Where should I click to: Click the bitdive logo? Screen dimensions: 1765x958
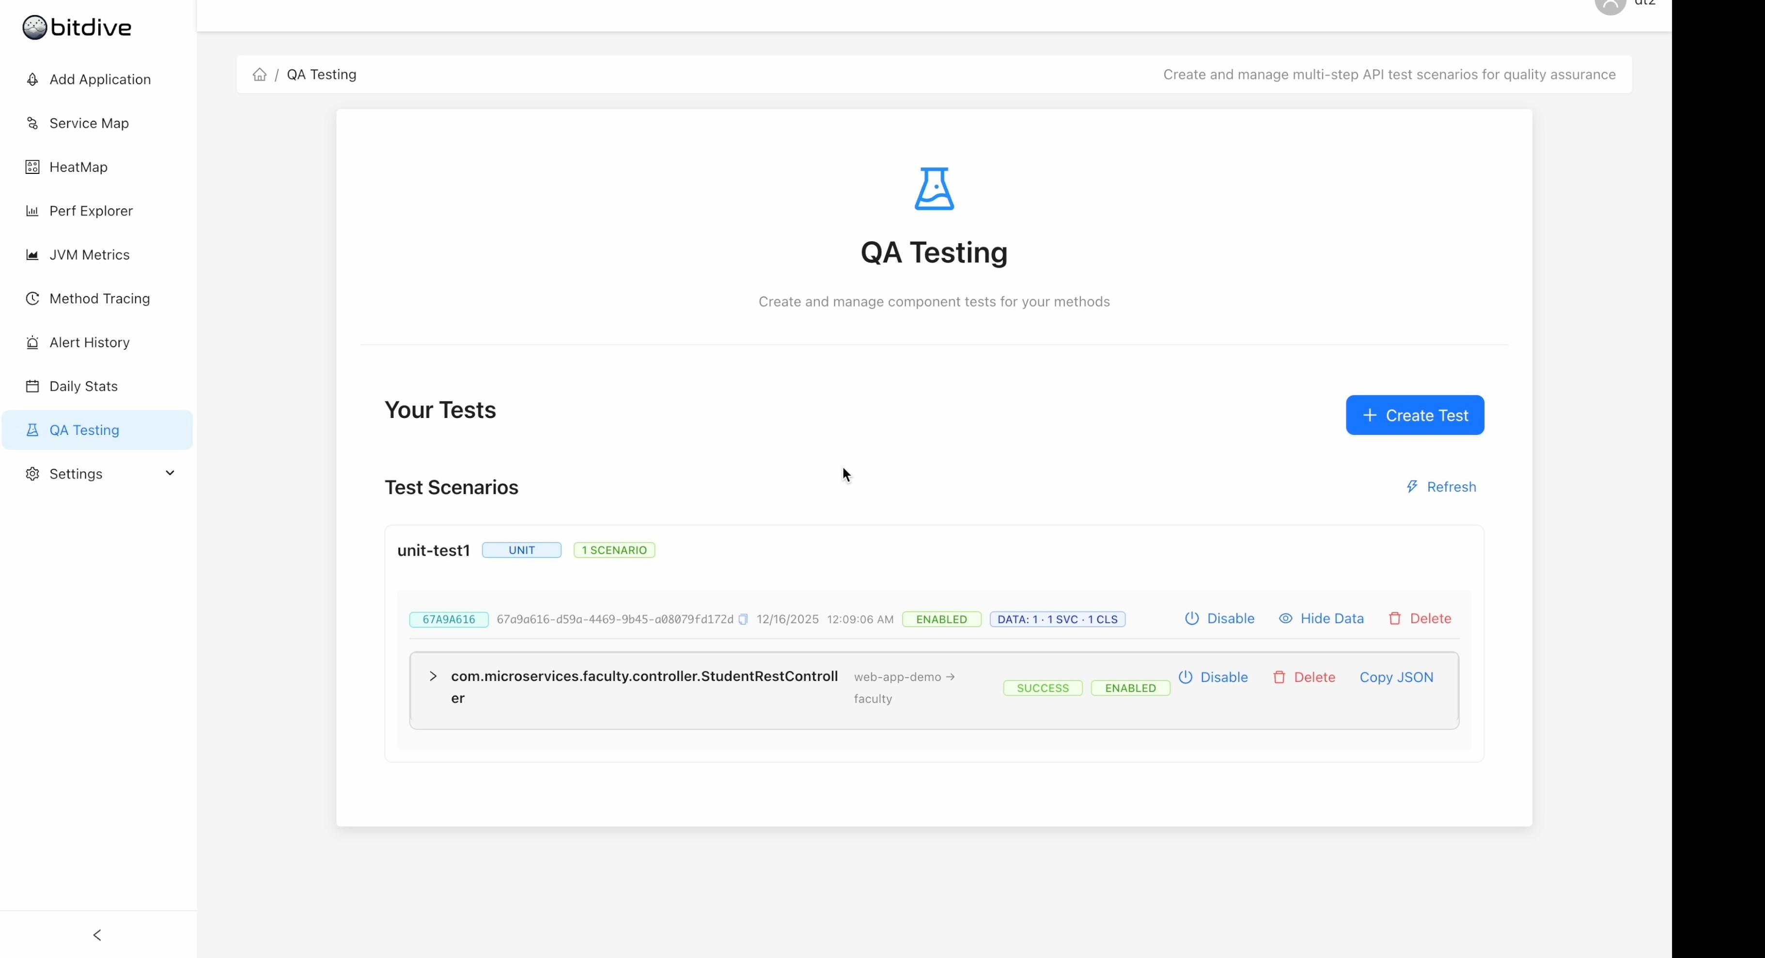click(x=77, y=28)
